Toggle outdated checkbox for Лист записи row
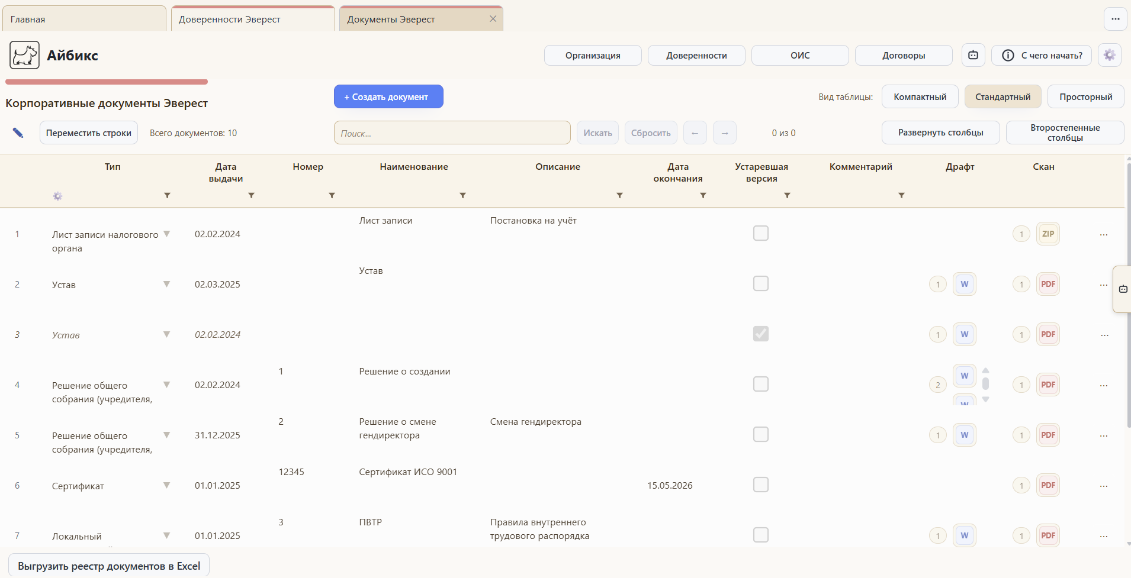1131x578 pixels. click(x=761, y=233)
